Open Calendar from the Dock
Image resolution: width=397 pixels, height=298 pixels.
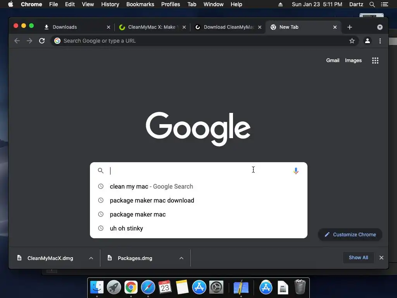tap(165, 288)
